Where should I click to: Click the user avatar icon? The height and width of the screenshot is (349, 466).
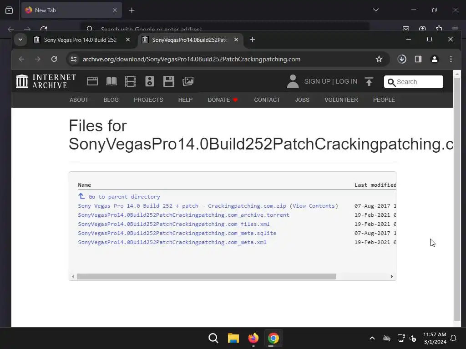(x=293, y=81)
